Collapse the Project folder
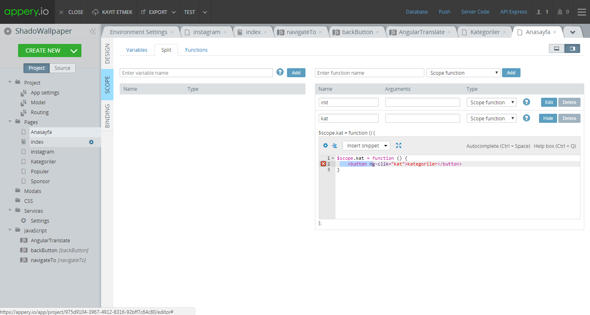The image size is (590, 315). 9,83
